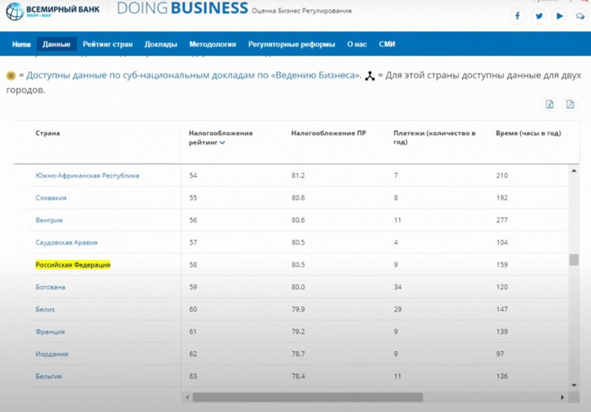Click right arrow of horizontal table scrollbar
Screen dimensions: 591x412
(562, 397)
